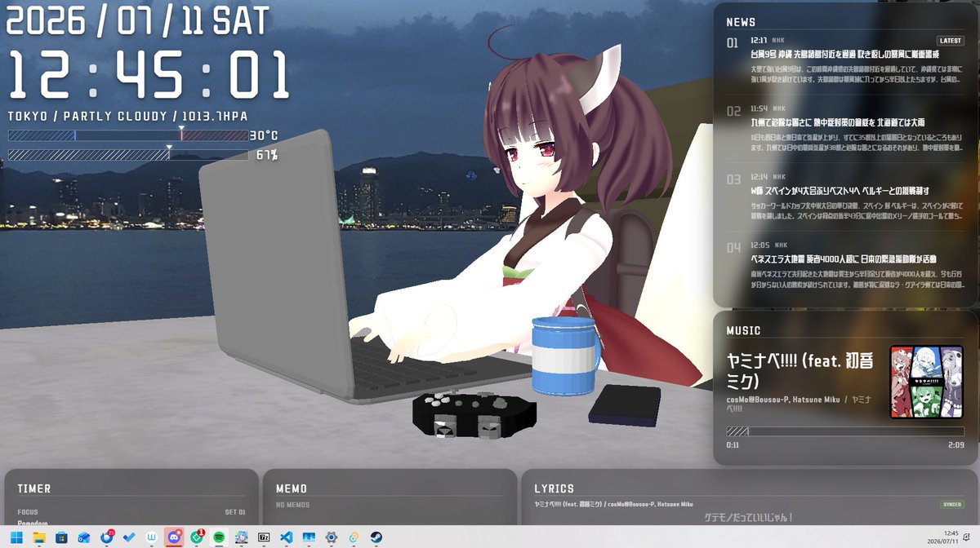The height and width of the screenshot is (548, 980).
Task: Click the lyrics song title line under LYRICS
Action: click(x=613, y=505)
